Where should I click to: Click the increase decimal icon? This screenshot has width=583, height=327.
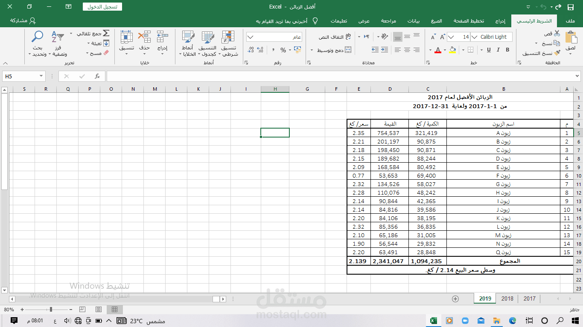click(261, 50)
